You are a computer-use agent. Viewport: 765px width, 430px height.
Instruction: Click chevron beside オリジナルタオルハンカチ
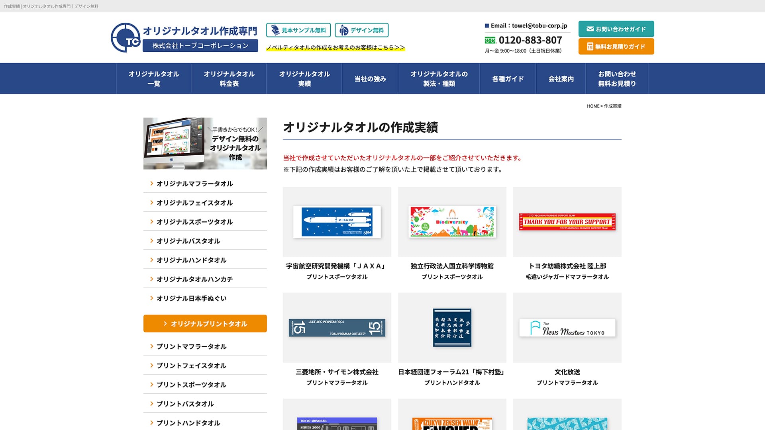click(151, 279)
